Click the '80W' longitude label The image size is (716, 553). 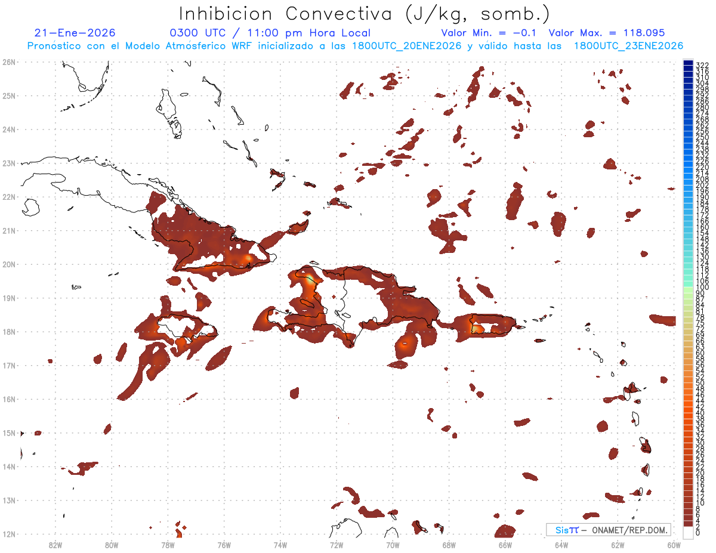pos(111,545)
